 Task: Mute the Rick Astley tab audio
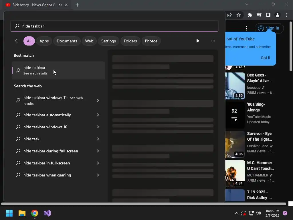(x=60, y=5)
